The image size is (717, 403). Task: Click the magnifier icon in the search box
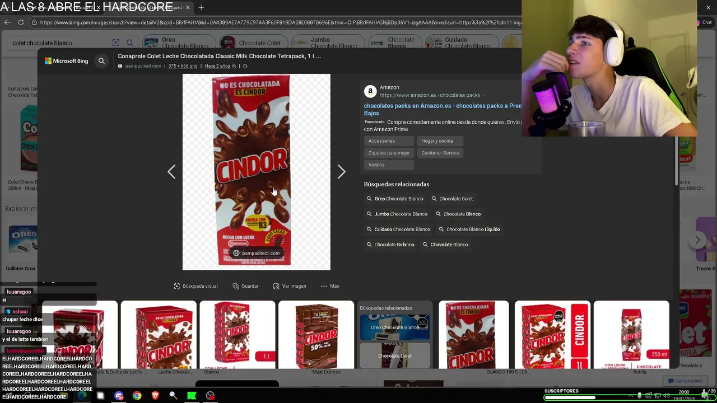(x=129, y=43)
